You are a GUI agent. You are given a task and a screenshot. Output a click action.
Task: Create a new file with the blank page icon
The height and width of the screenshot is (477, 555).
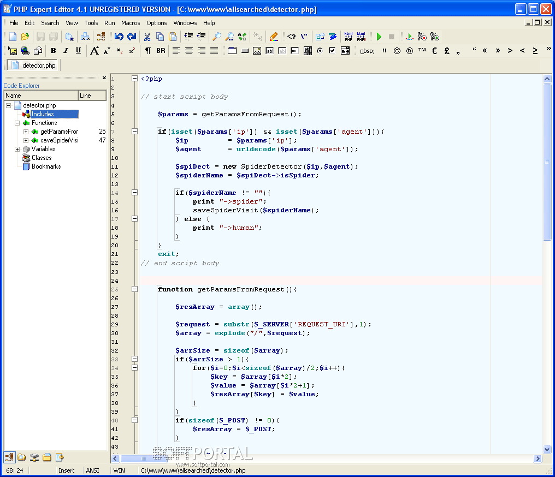pyautogui.click(x=13, y=37)
